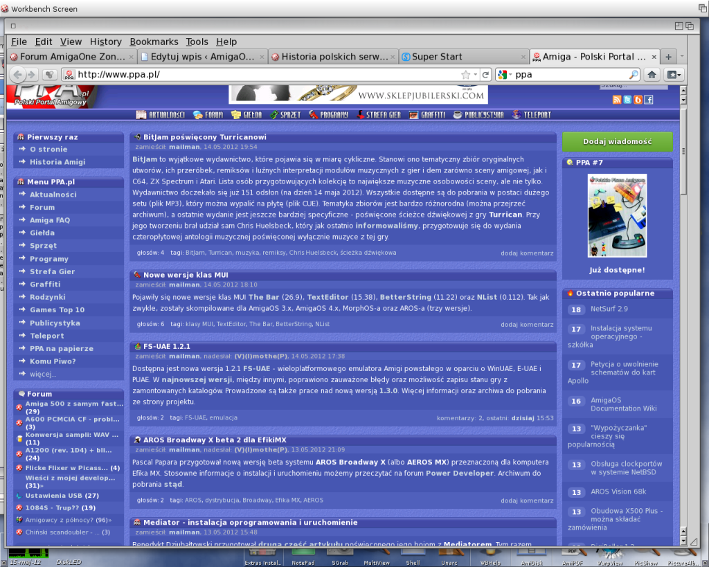The height and width of the screenshot is (567, 709).
Task: Click the Turrican tag under BitJam article
Action: (x=221, y=253)
